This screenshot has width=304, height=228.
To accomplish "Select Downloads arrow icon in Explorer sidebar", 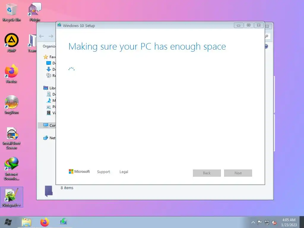I will [48, 69].
